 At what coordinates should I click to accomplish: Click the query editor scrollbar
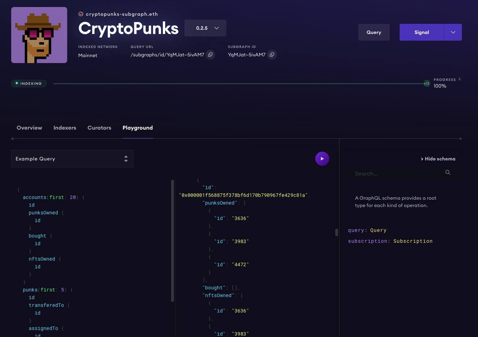click(173, 241)
